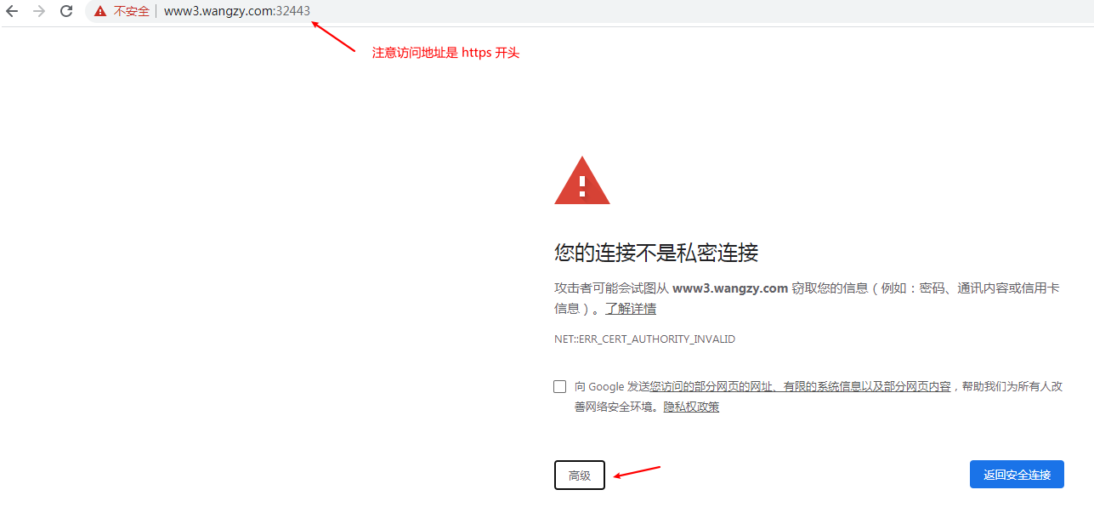Click the large red warning triangle

(582, 180)
